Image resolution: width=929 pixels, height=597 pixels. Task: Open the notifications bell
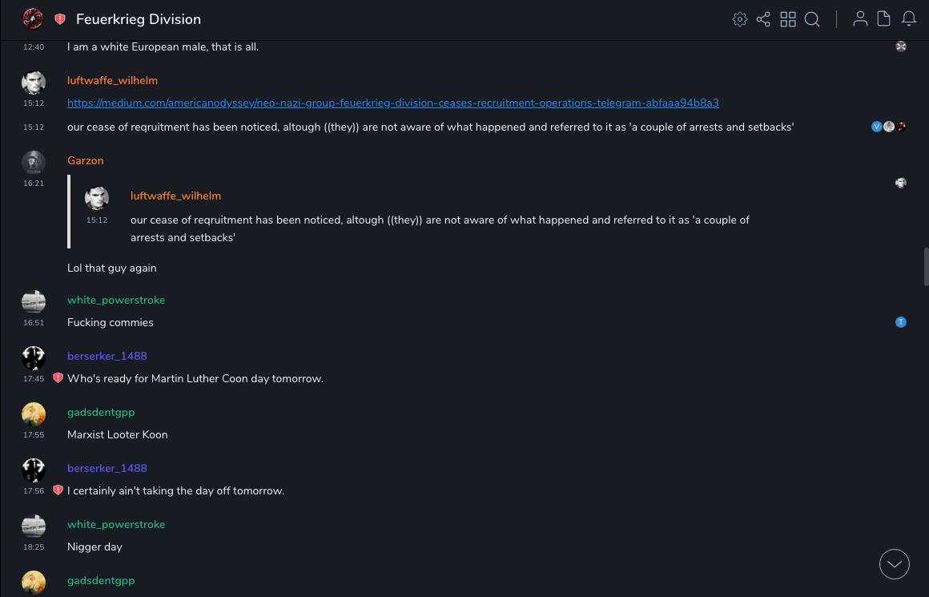tap(909, 19)
